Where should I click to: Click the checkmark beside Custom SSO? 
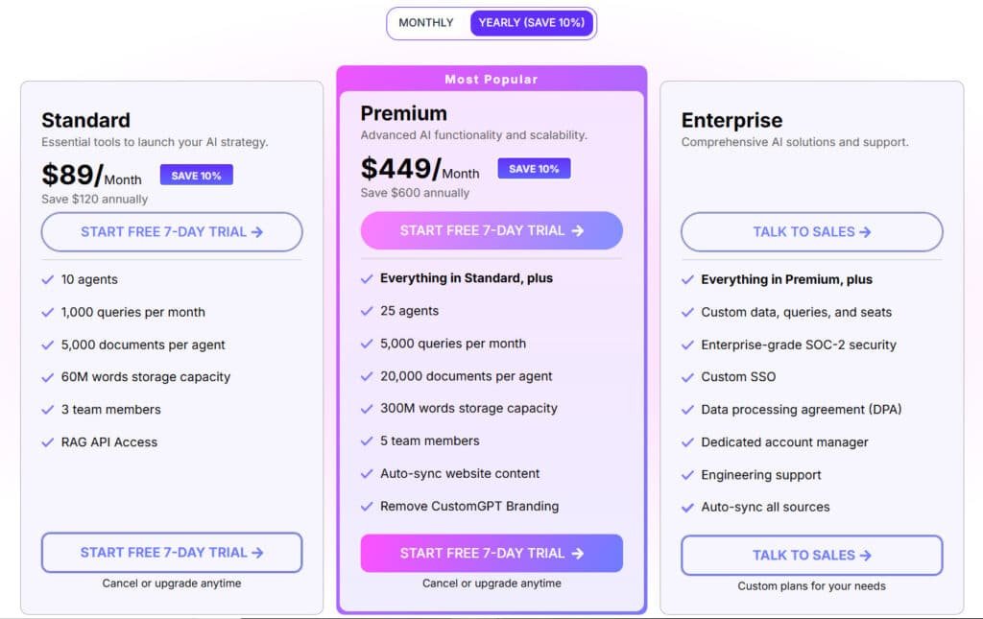click(687, 377)
